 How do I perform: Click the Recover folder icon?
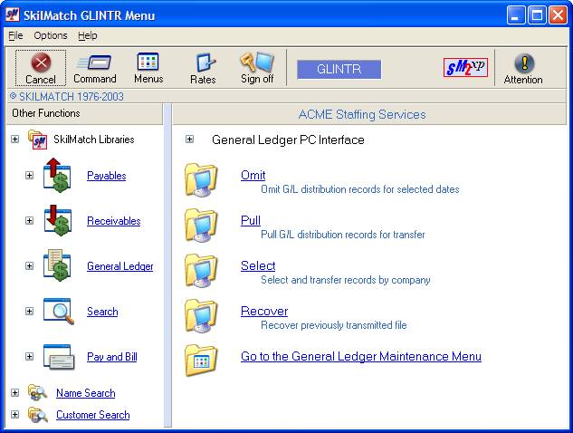[201, 316]
